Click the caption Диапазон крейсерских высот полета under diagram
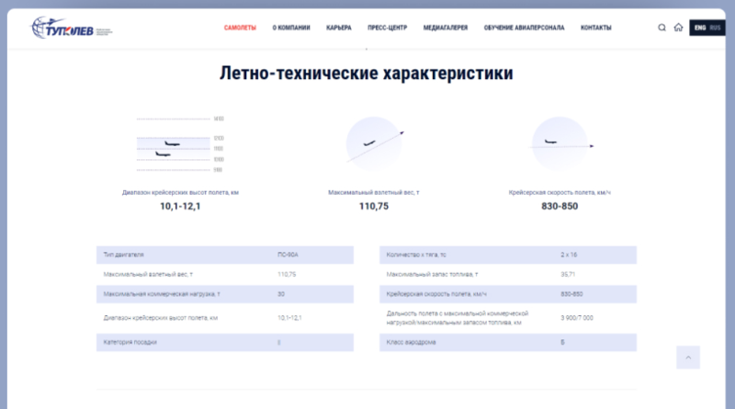 click(180, 192)
